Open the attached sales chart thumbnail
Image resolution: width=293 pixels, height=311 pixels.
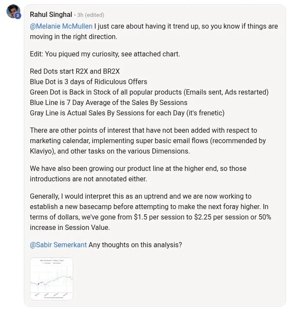click(52, 278)
